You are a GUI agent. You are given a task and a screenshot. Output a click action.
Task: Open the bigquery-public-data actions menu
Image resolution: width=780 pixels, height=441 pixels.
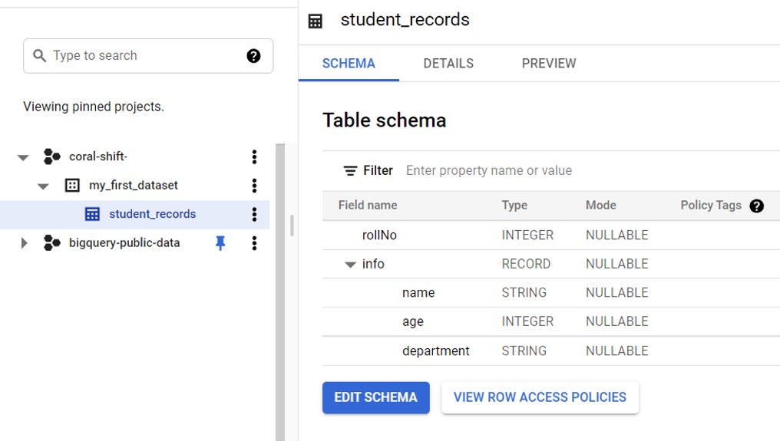tap(254, 243)
